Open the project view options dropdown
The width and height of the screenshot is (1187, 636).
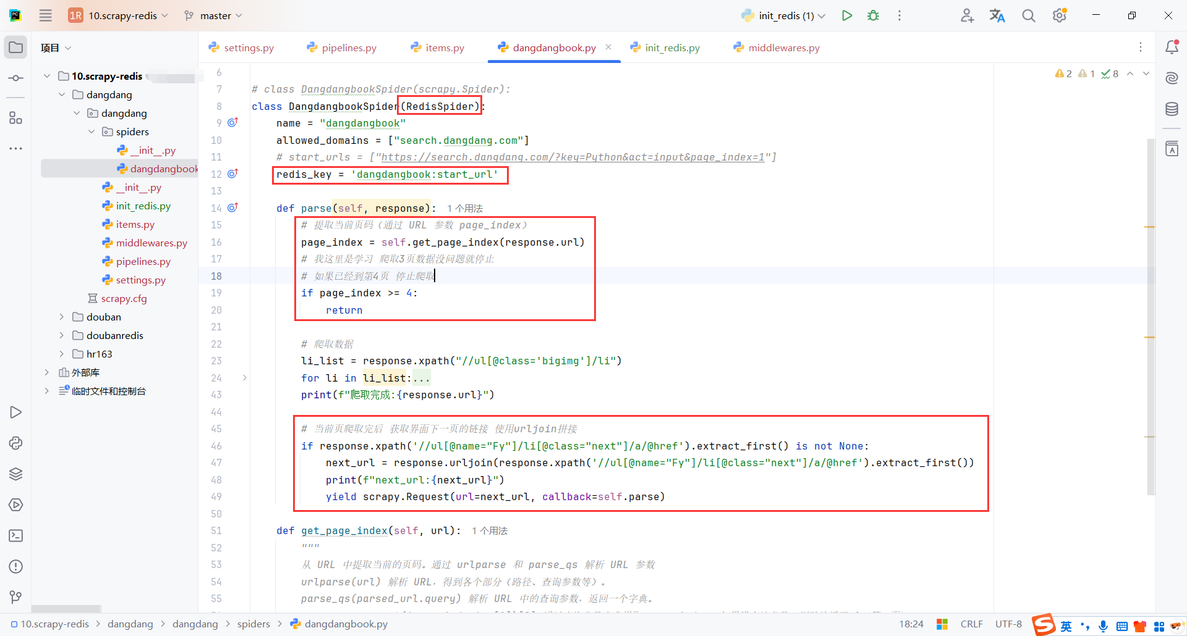pyautogui.click(x=56, y=48)
